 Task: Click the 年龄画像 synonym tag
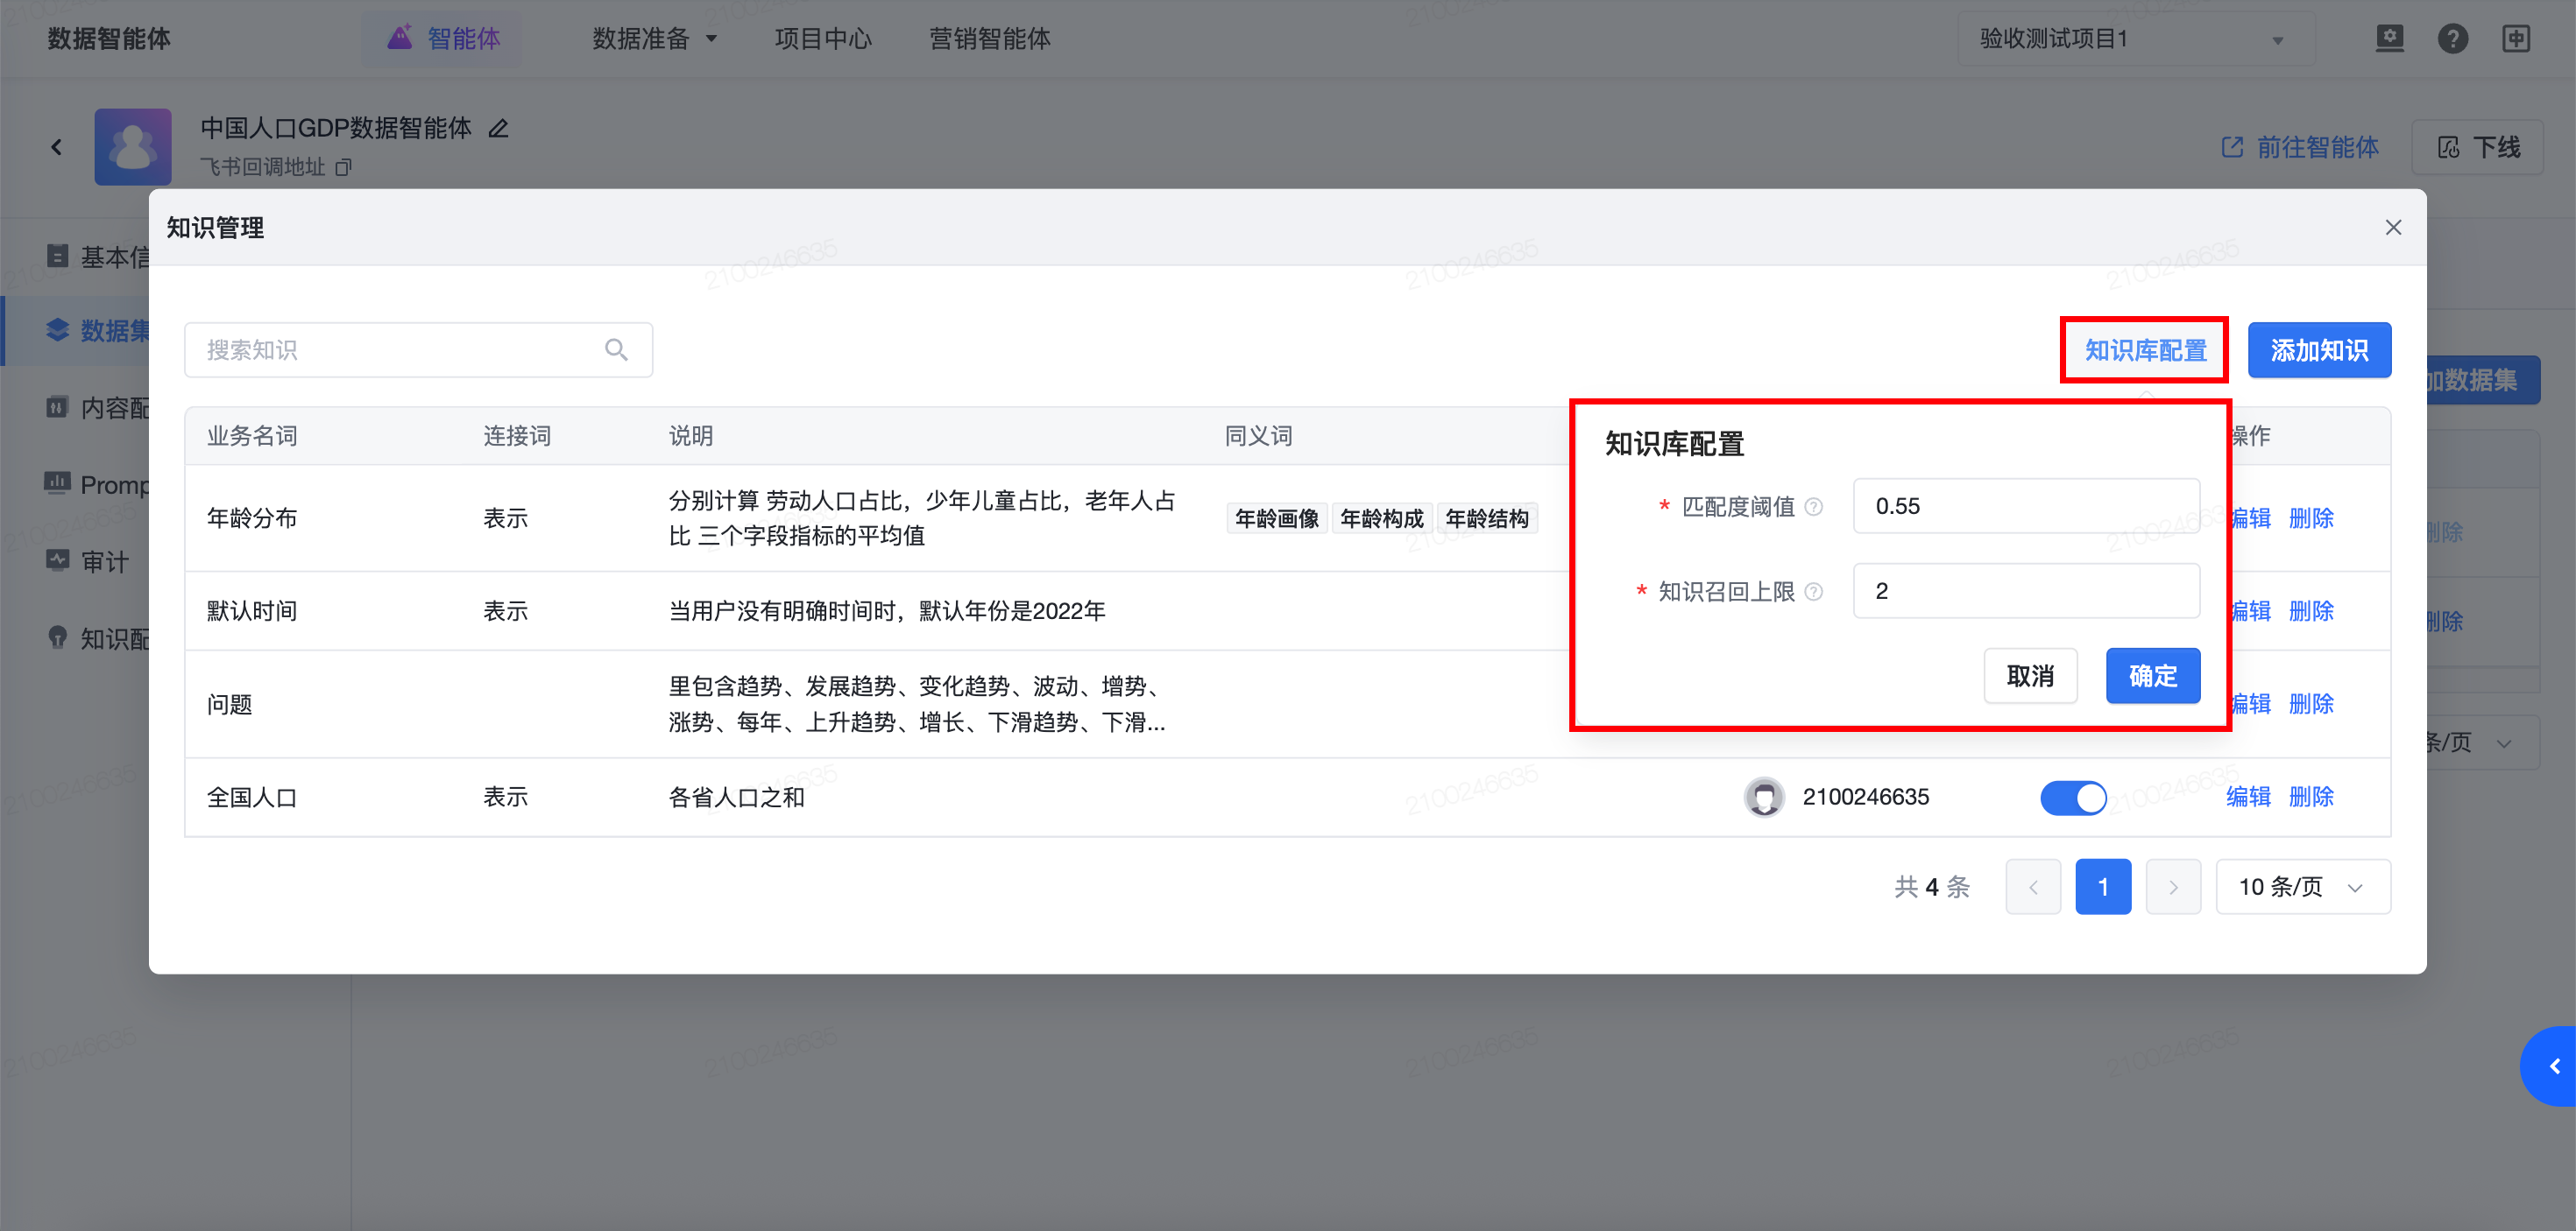(x=1277, y=517)
